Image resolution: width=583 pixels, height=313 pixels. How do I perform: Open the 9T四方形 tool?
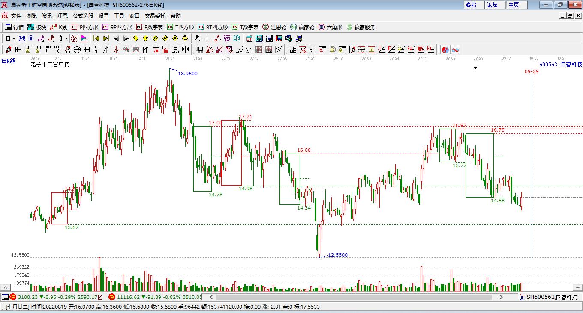[213, 27]
